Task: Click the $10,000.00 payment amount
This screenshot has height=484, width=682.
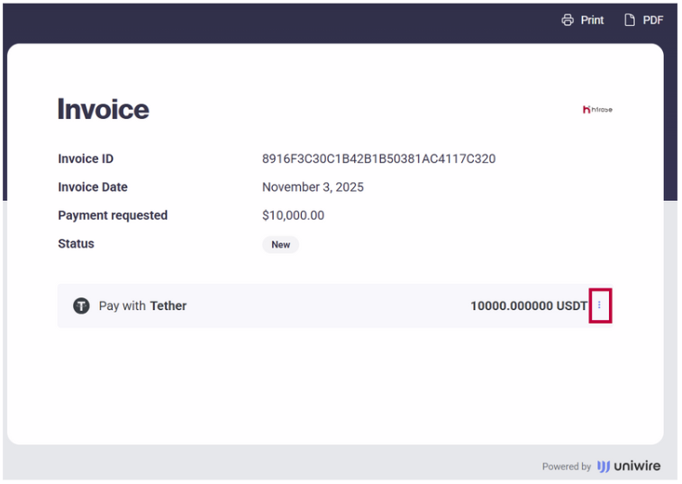Action: coord(293,215)
